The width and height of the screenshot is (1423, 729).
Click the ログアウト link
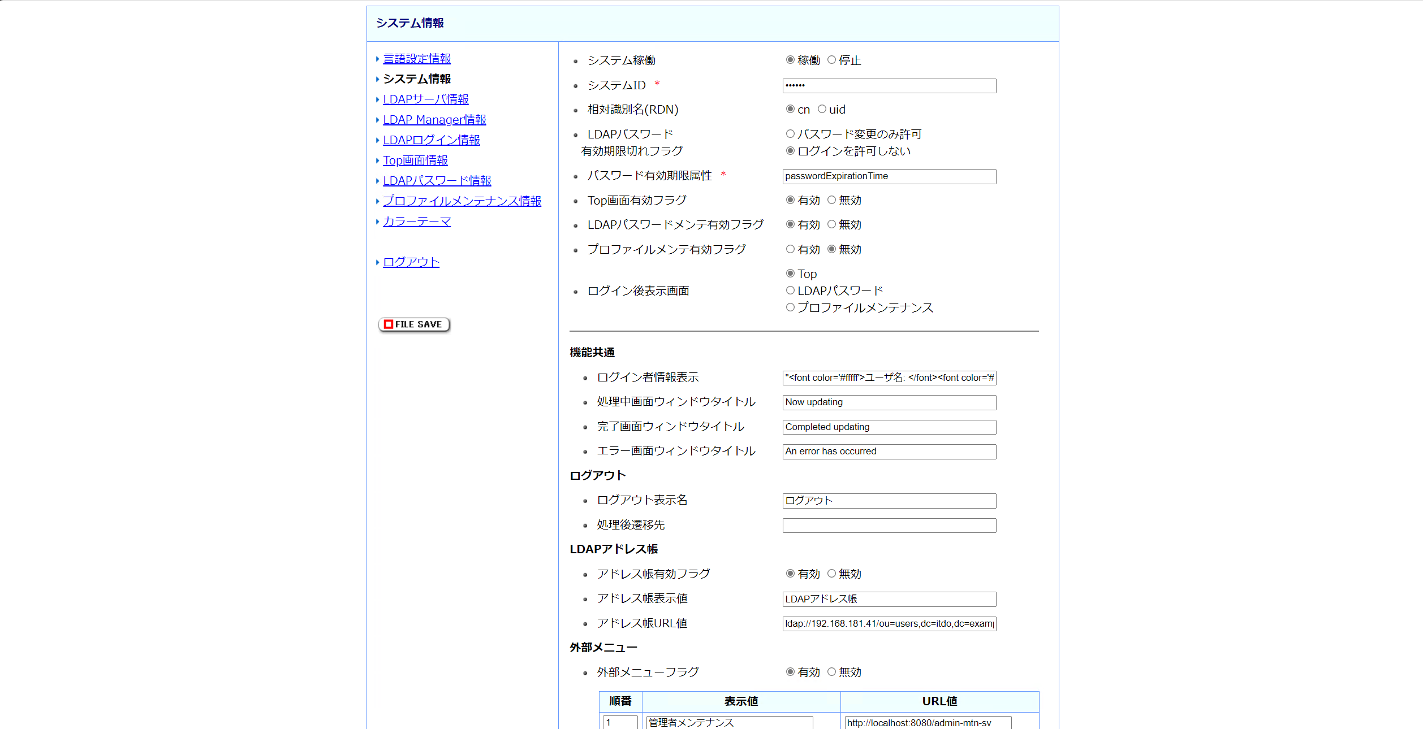coord(411,262)
